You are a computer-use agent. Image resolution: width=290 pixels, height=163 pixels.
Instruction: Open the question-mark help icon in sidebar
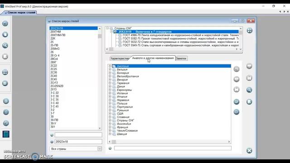[x=6, y=123]
